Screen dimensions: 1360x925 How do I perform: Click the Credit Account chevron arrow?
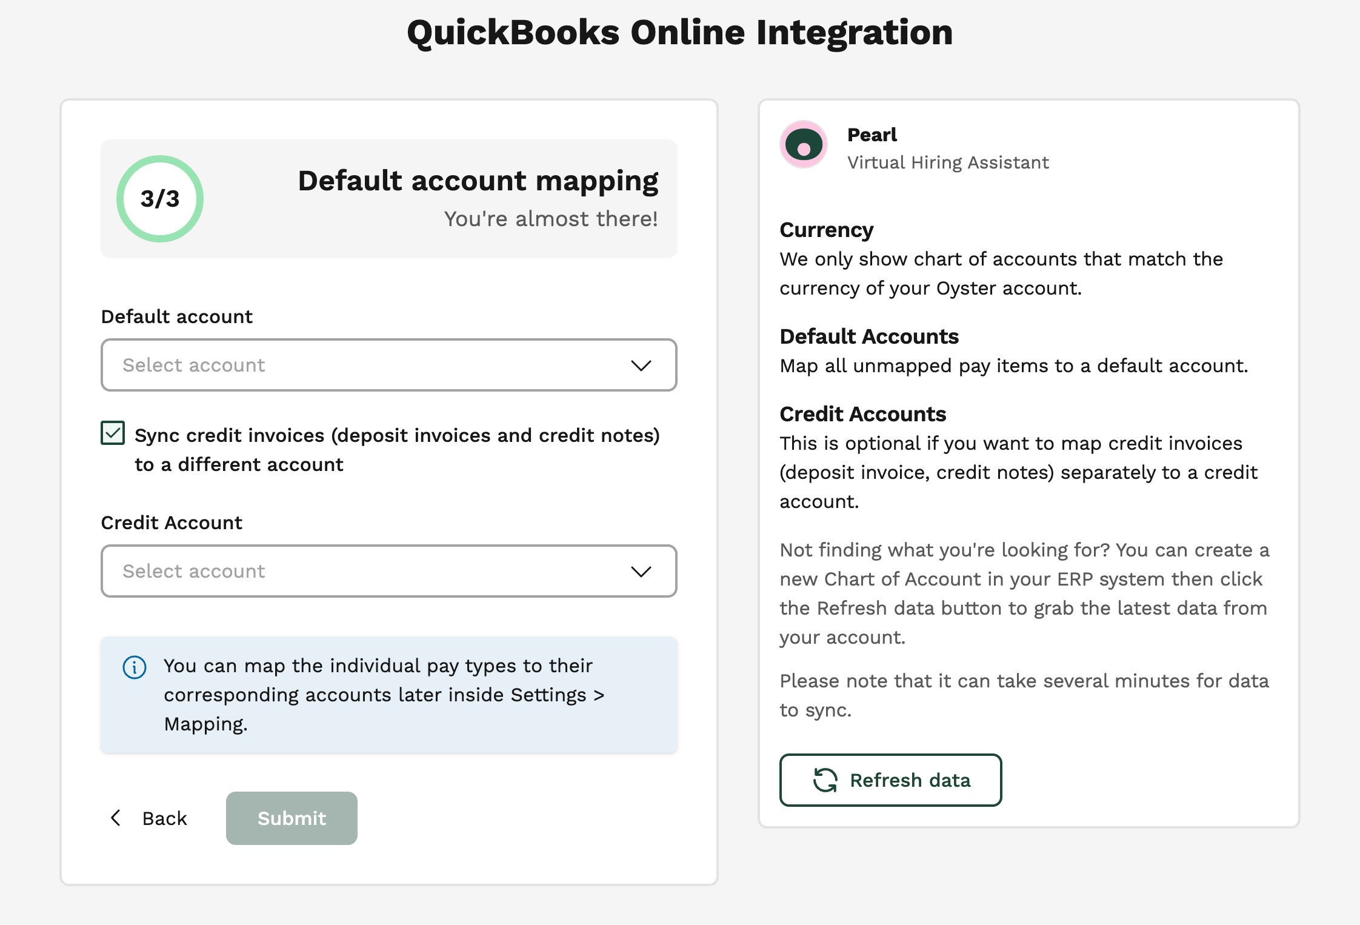click(x=641, y=572)
